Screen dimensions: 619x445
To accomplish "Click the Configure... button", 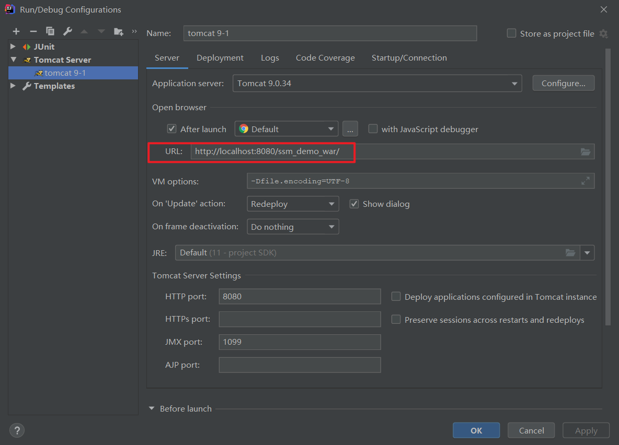I will 564,83.
